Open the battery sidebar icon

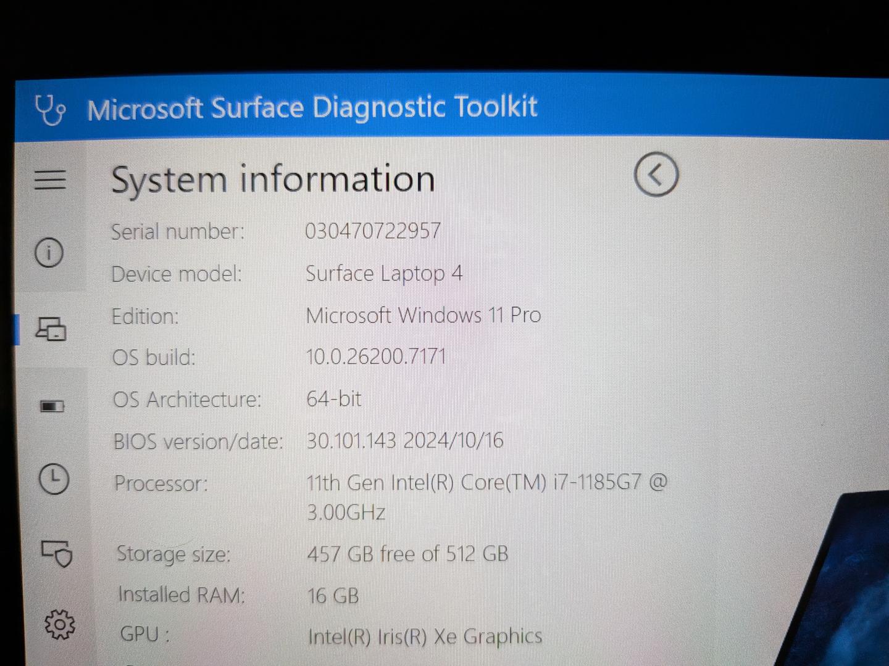(x=52, y=406)
